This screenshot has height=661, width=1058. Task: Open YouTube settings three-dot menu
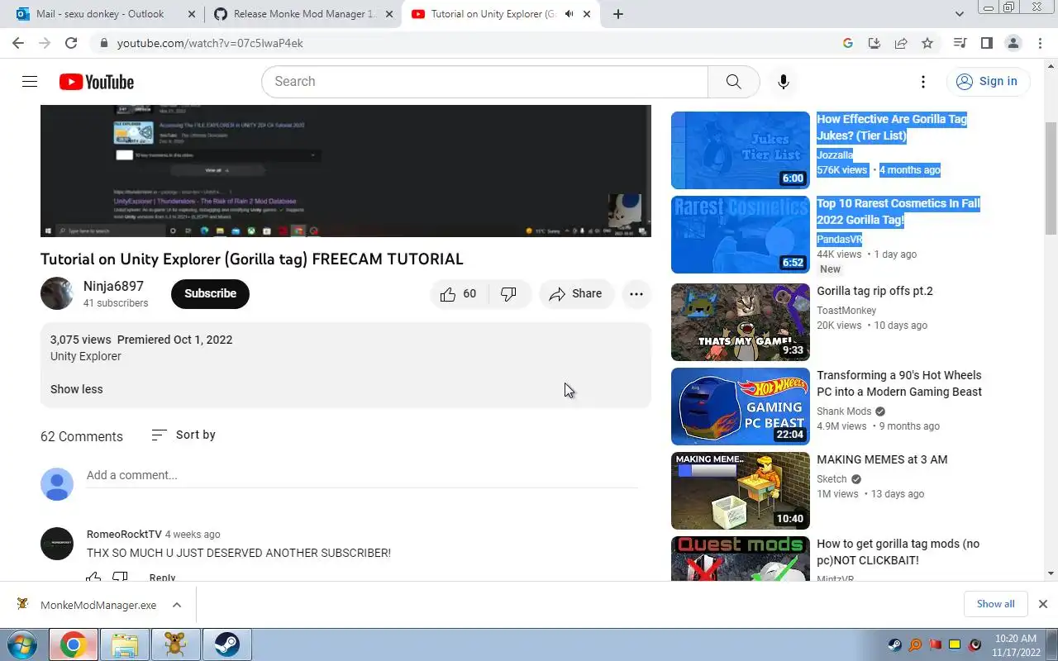(923, 81)
